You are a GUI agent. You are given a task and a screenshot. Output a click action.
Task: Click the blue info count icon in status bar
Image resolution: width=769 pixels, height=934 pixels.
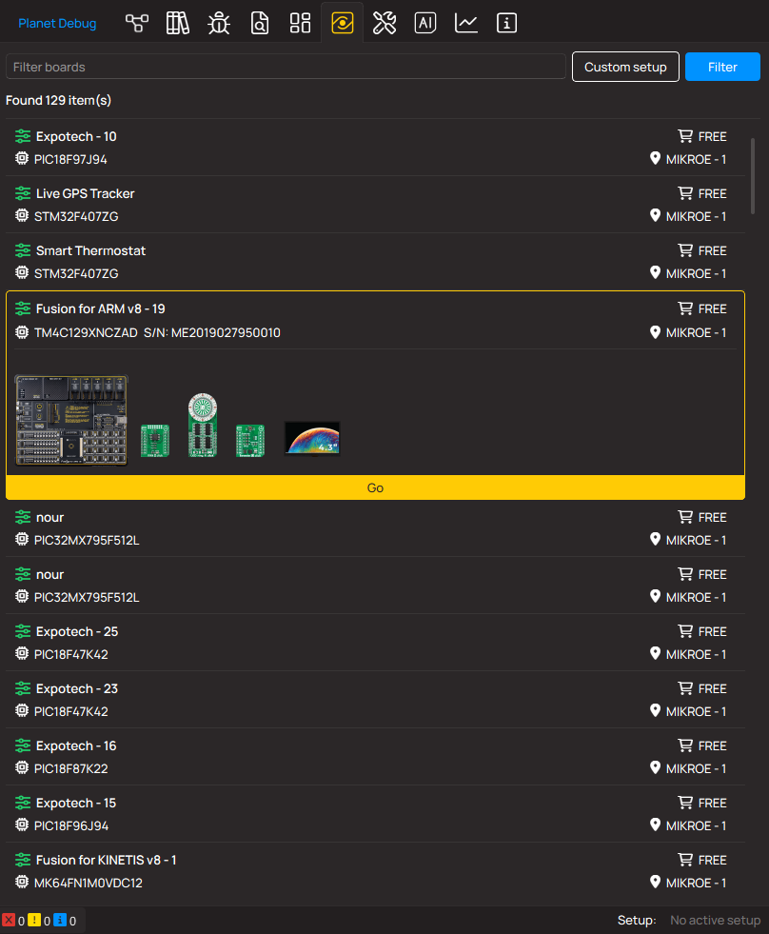60,921
